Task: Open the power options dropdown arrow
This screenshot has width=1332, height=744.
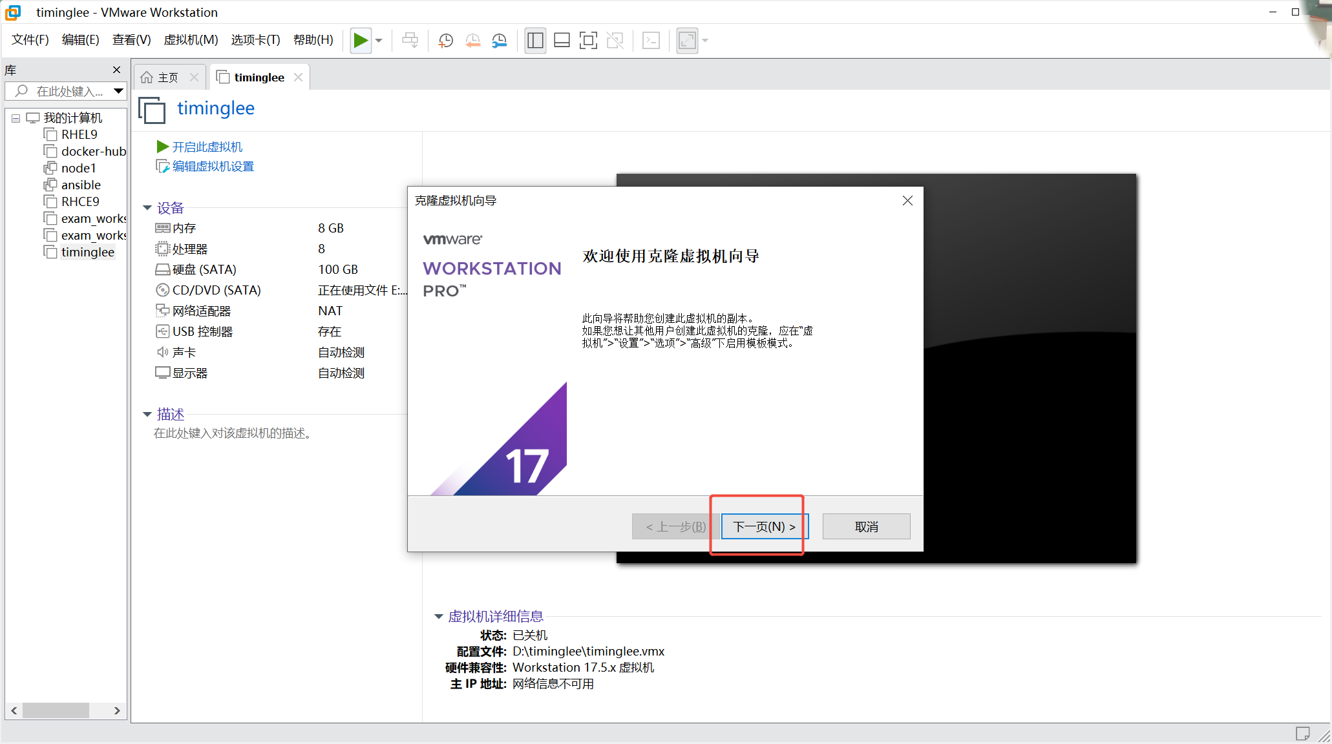Action: pos(379,41)
